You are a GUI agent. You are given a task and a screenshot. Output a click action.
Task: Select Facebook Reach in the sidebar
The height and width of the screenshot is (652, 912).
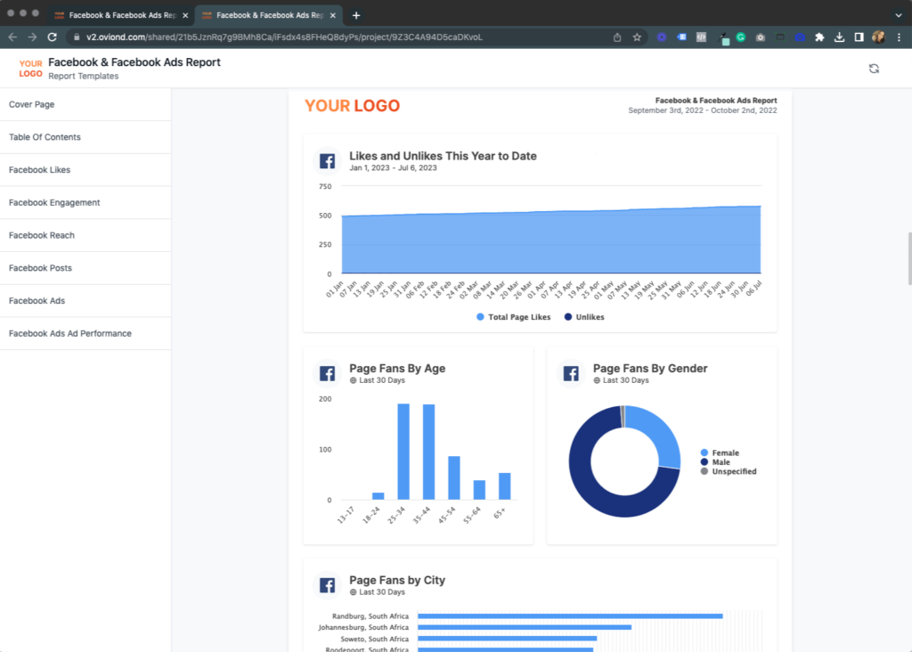pos(85,235)
